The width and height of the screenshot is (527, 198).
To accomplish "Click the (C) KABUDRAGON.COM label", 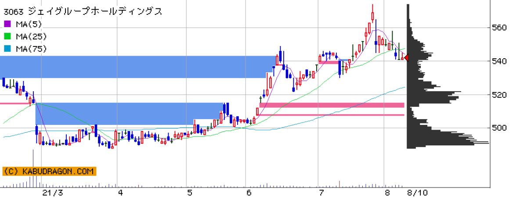I will click(49, 171).
